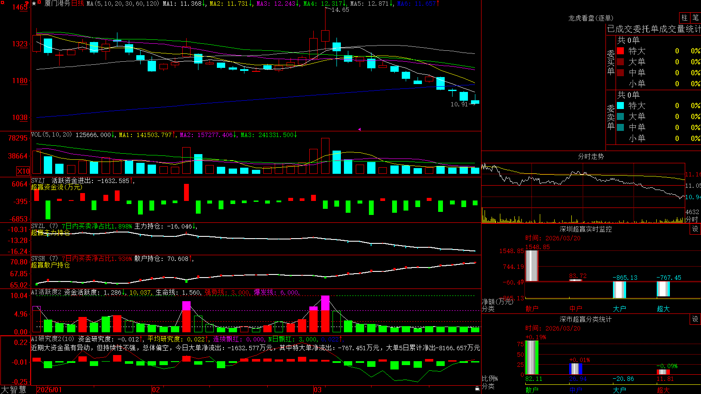Click the AI活跃度2 indicator name
The image size is (701, 394).
46,292
